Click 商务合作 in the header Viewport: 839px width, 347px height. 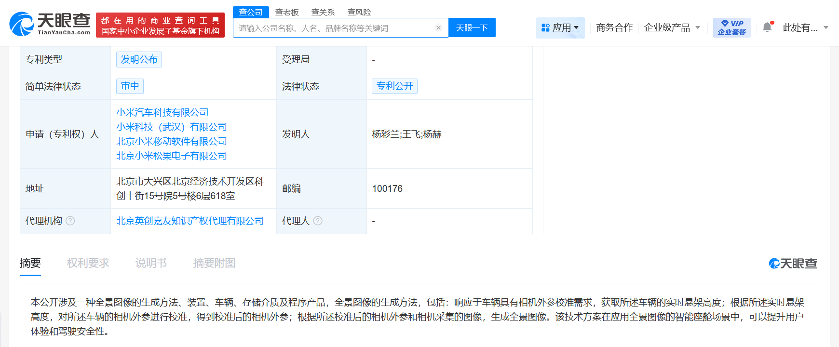[614, 27]
